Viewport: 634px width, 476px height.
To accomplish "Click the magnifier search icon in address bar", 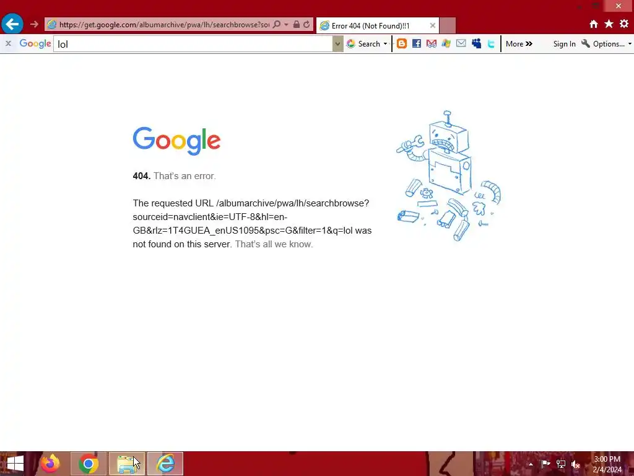I will click(x=277, y=24).
